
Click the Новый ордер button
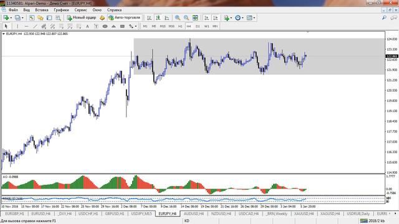click(82, 18)
